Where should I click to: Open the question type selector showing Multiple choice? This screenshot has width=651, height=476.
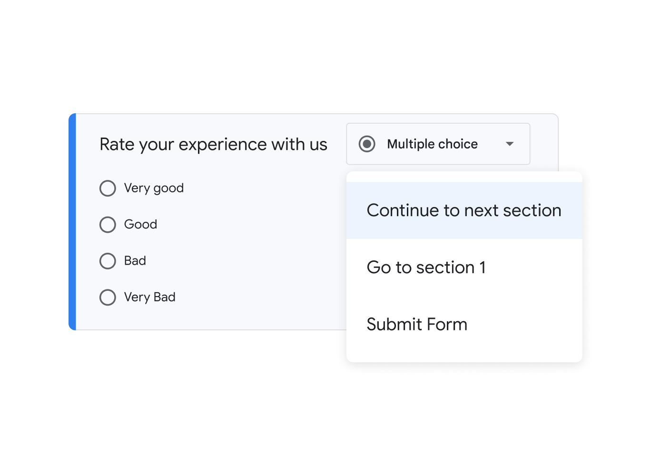click(438, 144)
